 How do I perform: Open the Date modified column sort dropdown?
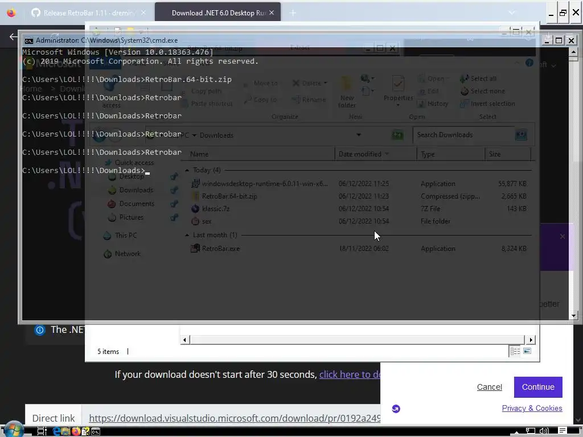[x=387, y=154]
